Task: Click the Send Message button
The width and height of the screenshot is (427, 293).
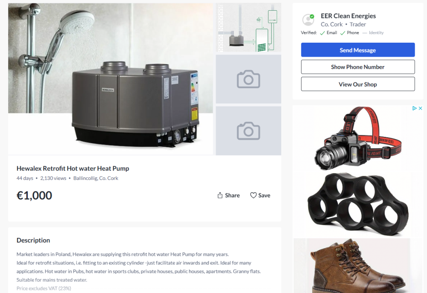Action: [x=358, y=50]
